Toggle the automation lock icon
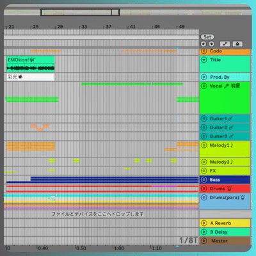This screenshot has height=256, width=256. click(x=237, y=44)
